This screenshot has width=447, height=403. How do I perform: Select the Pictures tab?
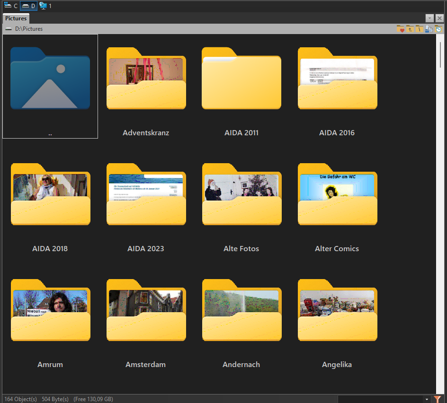16,18
